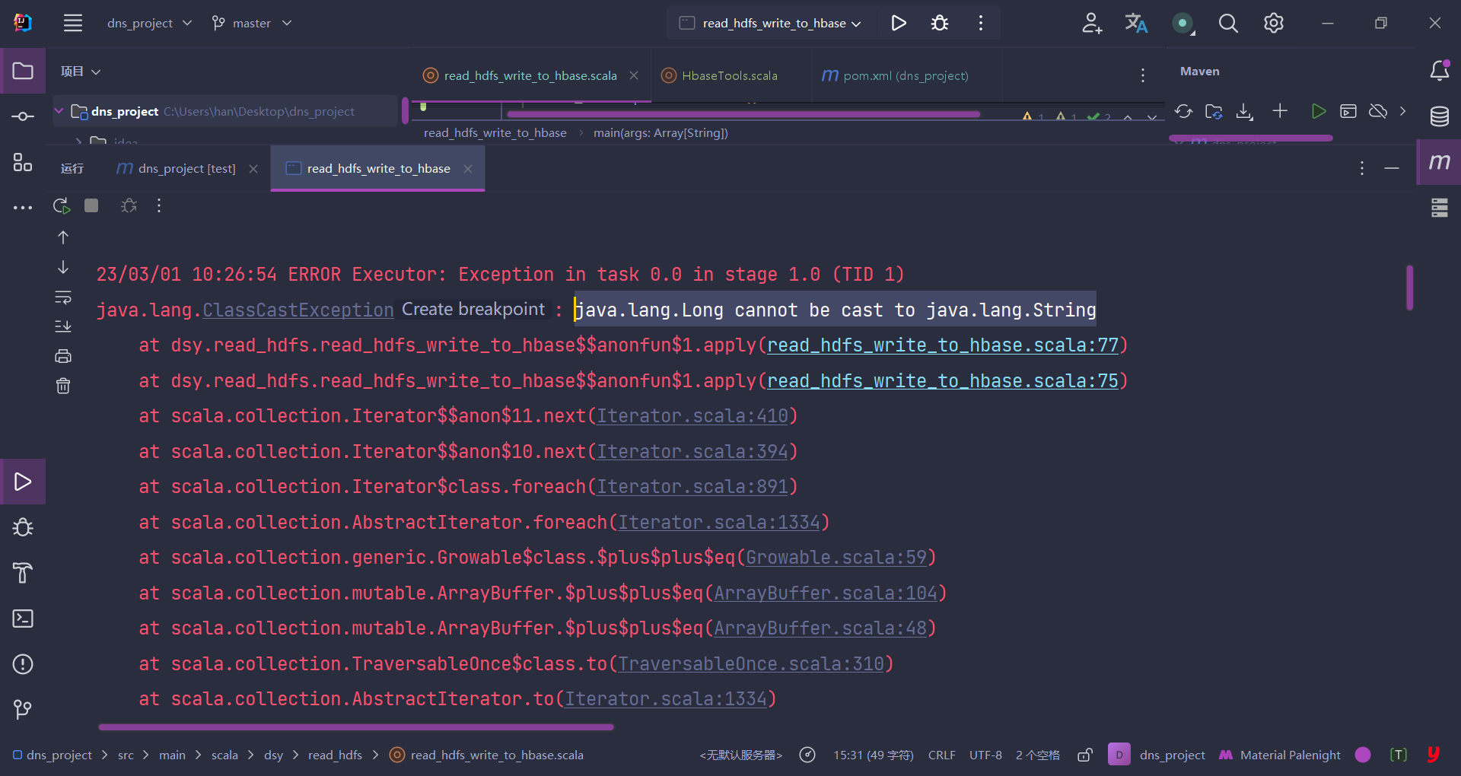
Task: Click console vertical scrollbar thumb
Action: 1409,288
